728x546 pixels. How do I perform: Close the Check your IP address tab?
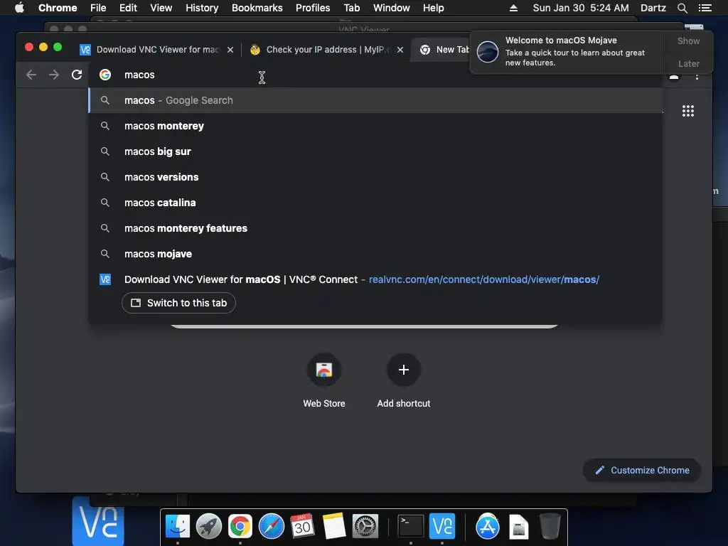(400, 50)
